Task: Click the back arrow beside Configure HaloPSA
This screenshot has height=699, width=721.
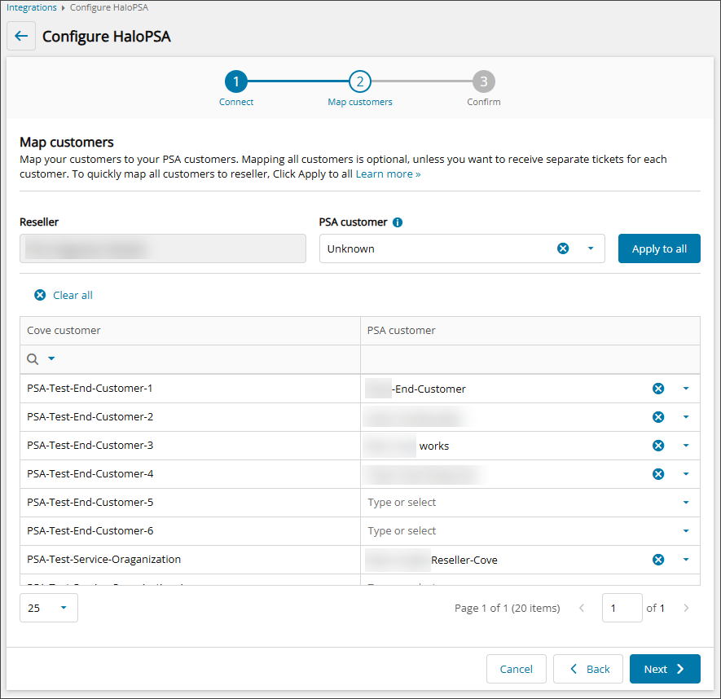Action: pyautogui.click(x=21, y=37)
